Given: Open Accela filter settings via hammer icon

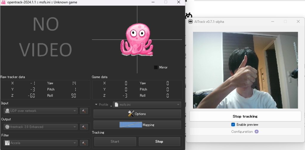Looking at the screenshot, I should point(84,143).
